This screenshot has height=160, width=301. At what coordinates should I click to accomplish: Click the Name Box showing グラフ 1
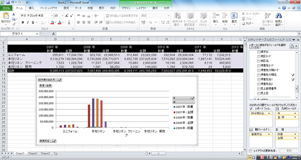[19, 34]
